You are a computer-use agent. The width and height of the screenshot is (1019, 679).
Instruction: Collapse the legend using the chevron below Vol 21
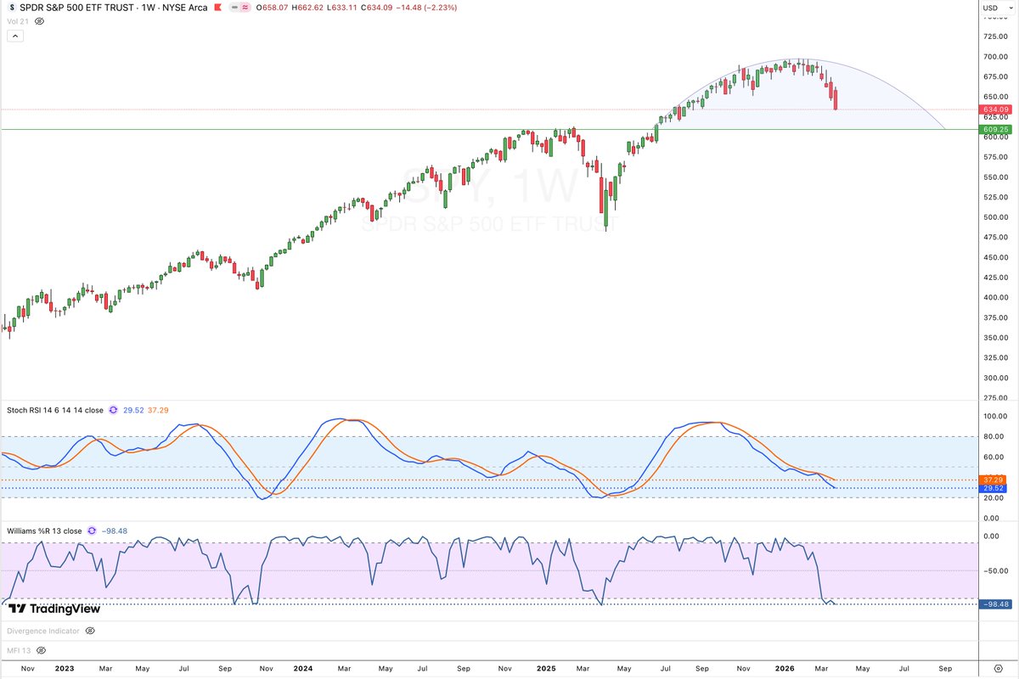[x=14, y=36]
